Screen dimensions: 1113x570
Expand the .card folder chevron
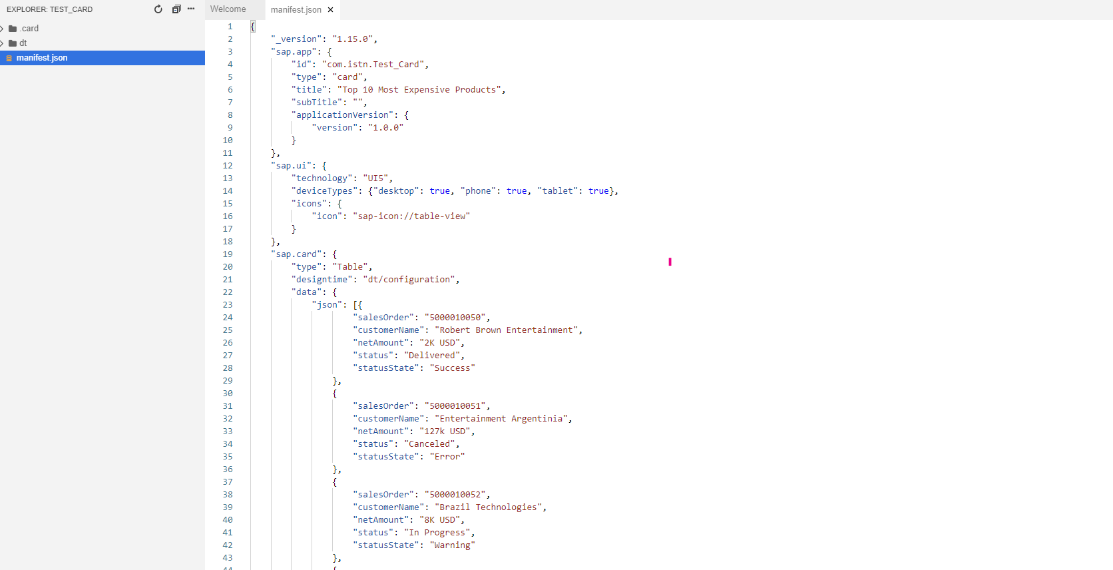pyautogui.click(x=2, y=29)
